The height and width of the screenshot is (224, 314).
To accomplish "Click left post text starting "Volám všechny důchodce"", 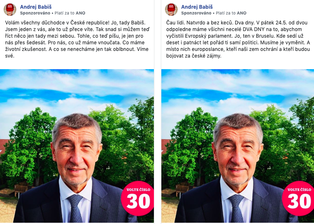I will coord(77,39).
